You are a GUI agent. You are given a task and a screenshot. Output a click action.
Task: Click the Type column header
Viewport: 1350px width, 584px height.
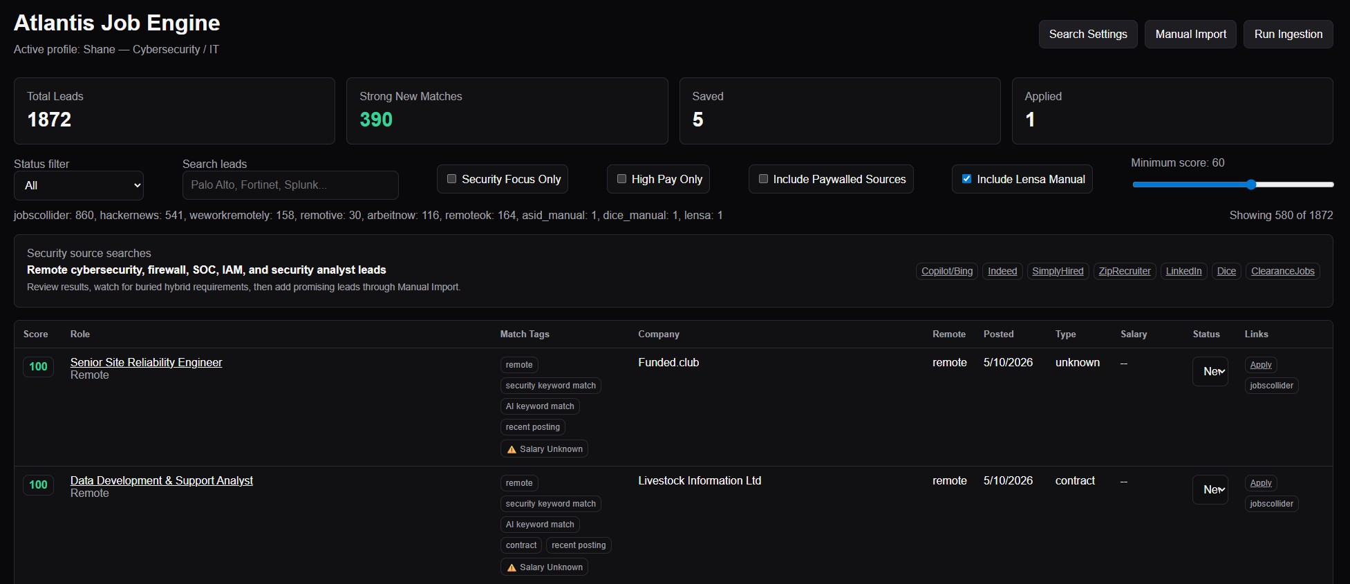click(x=1065, y=334)
